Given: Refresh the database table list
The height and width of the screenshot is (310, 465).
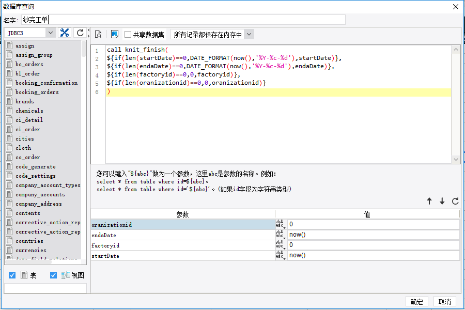Looking at the screenshot, I should [80, 33].
